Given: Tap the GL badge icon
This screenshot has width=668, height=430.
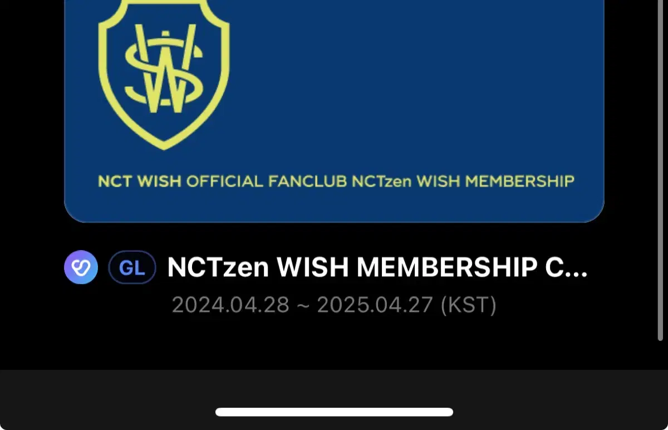Looking at the screenshot, I should (132, 268).
